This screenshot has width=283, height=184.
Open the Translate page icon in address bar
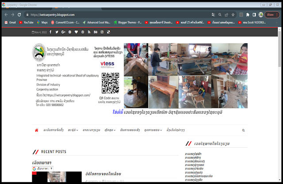213,15
